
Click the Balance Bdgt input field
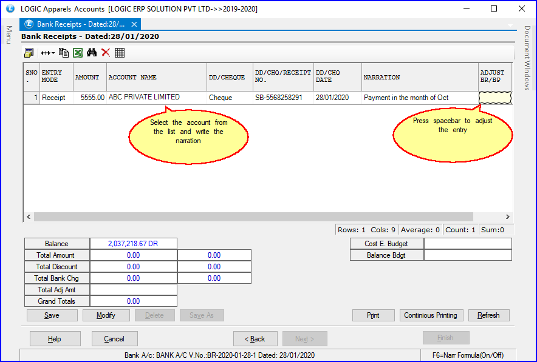click(468, 255)
